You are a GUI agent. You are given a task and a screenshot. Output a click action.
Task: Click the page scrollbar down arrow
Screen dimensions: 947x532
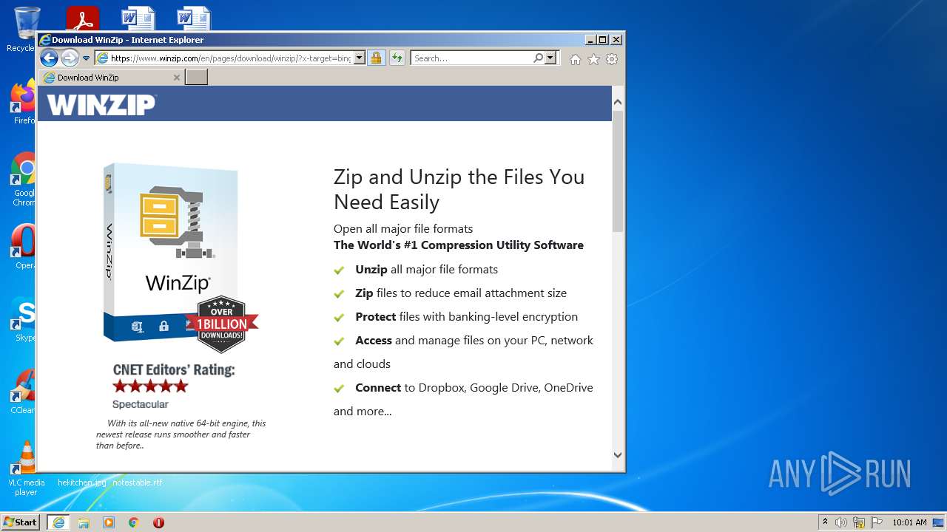tap(618, 455)
